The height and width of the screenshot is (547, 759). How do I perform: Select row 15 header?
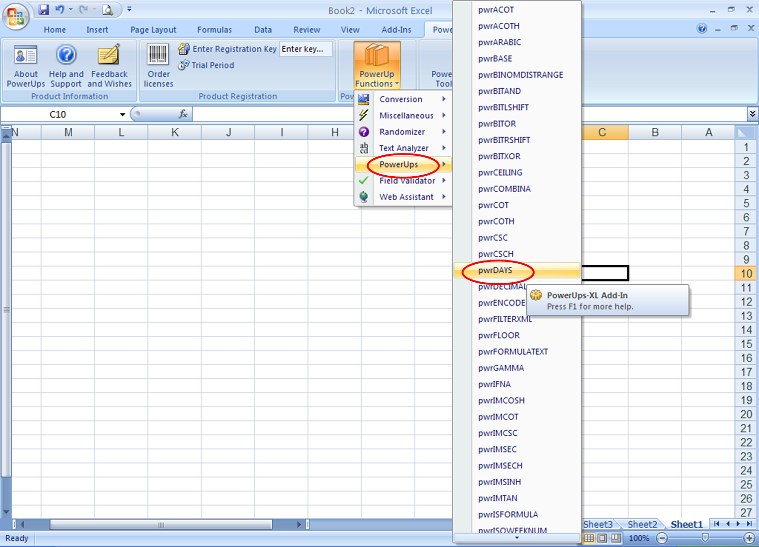tap(746, 344)
